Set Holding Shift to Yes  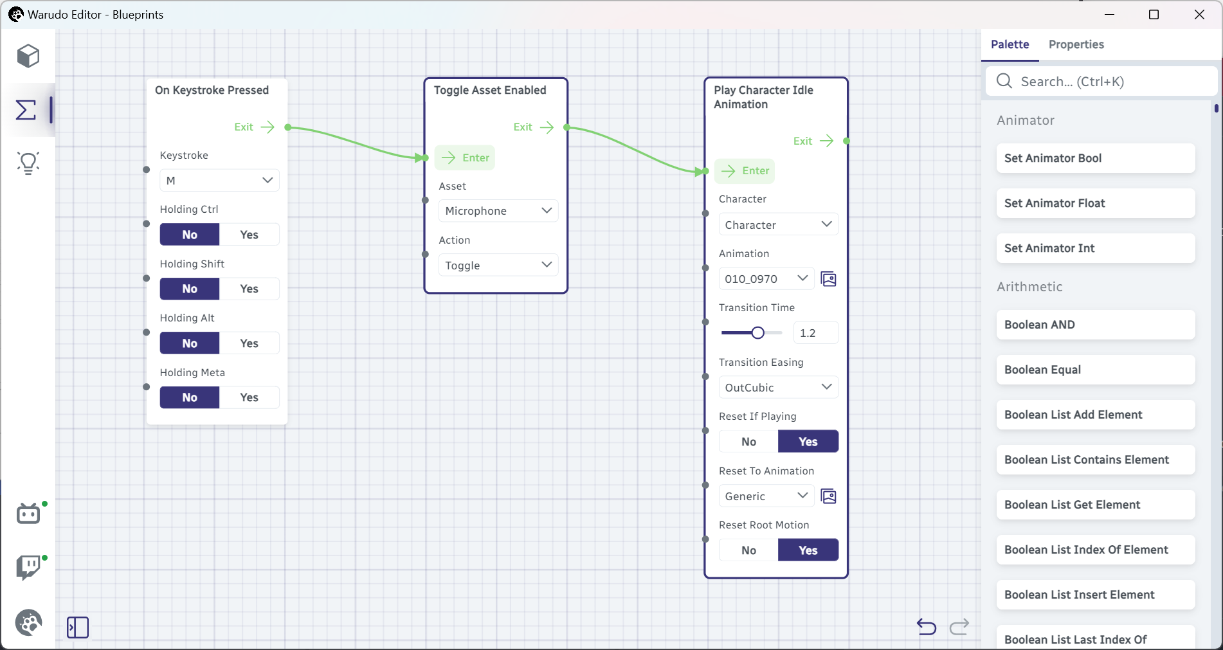pyautogui.click(x=249, y=289)
